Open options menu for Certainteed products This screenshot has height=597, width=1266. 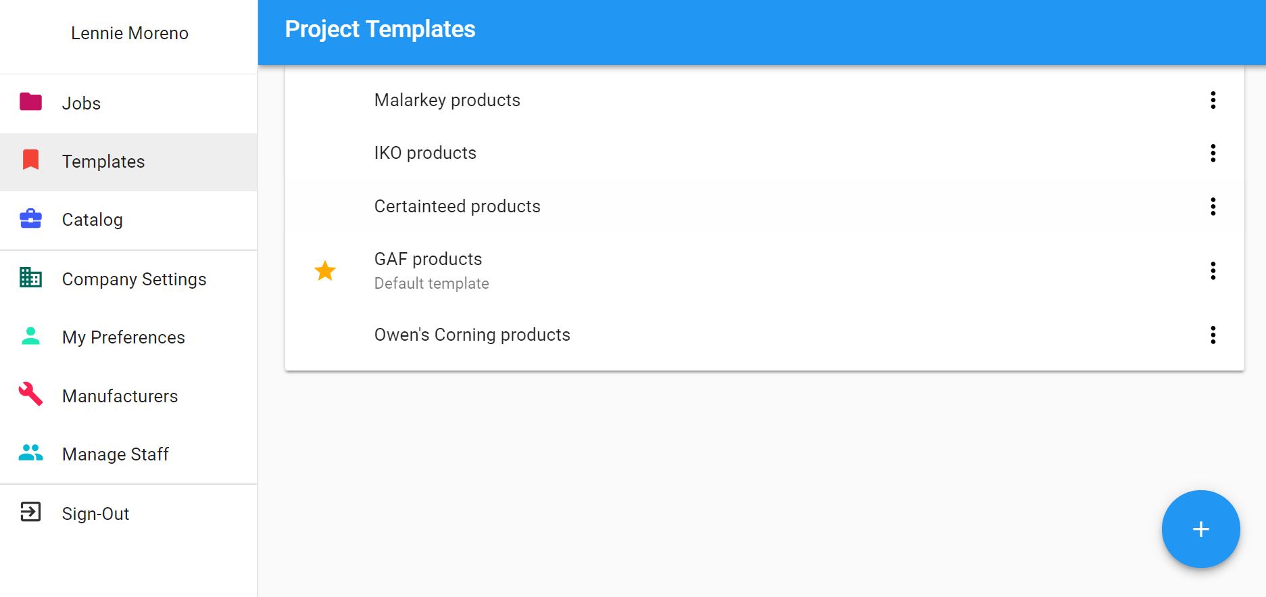(1213, 206)
